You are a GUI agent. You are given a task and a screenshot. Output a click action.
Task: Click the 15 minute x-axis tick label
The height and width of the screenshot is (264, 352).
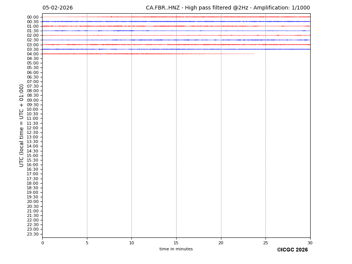click(176, 243)
